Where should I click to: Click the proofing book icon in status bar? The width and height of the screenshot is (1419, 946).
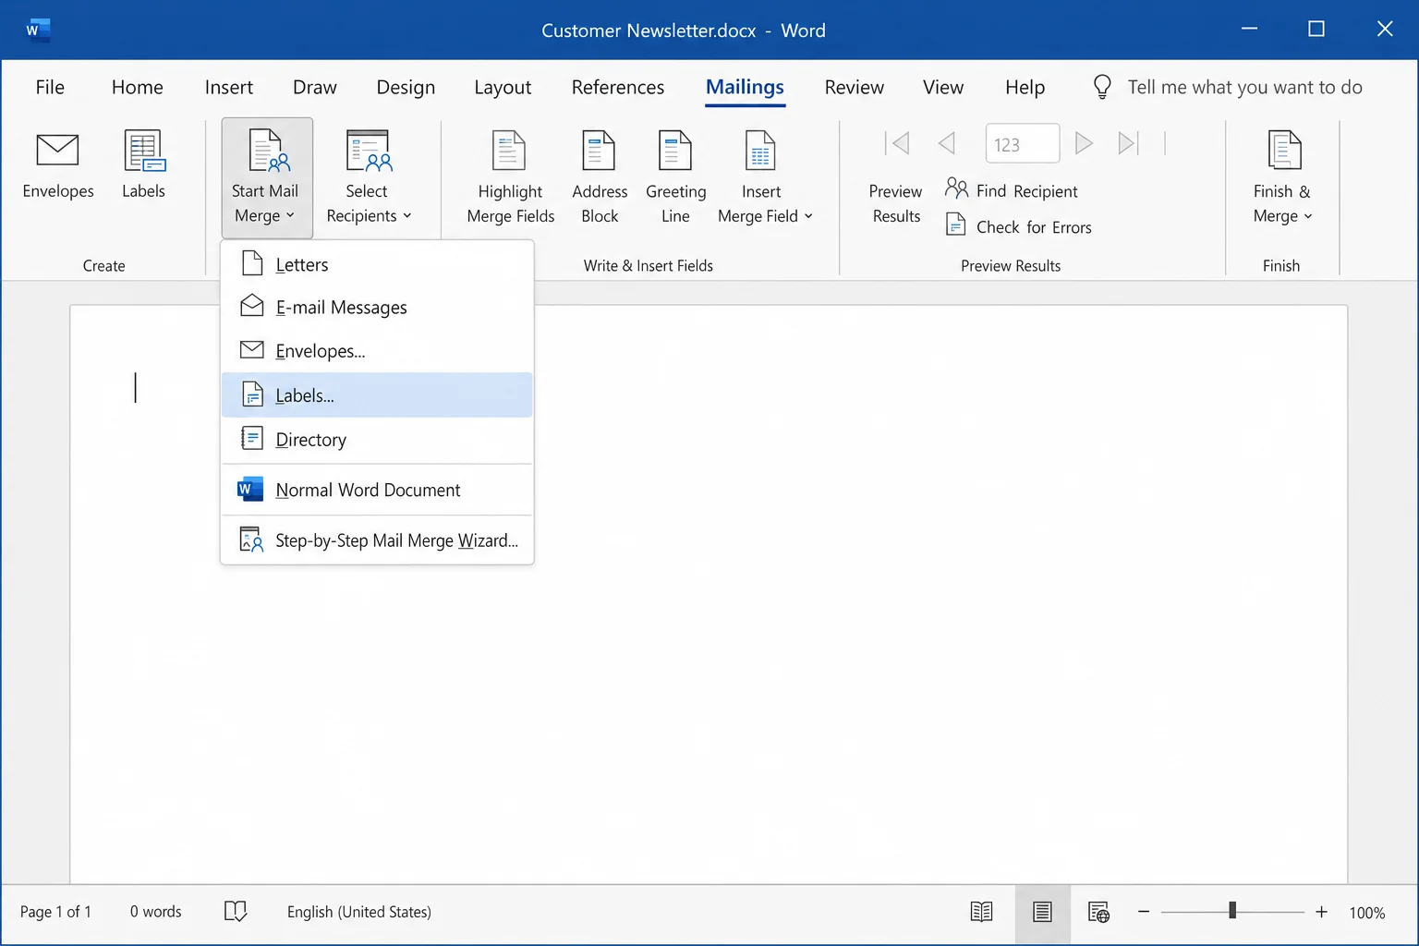(236, 912)
